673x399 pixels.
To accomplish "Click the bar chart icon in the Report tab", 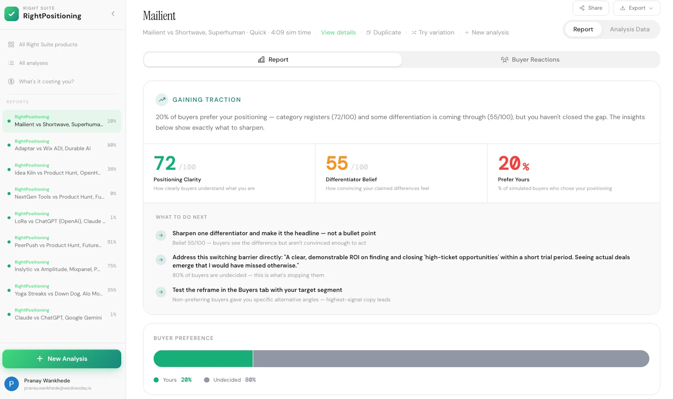I will coord(261,60).
